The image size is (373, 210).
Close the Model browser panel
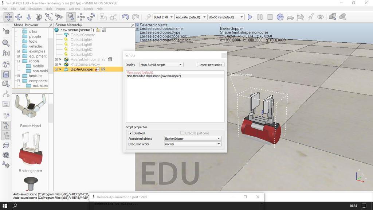click(x=51, y=25)
